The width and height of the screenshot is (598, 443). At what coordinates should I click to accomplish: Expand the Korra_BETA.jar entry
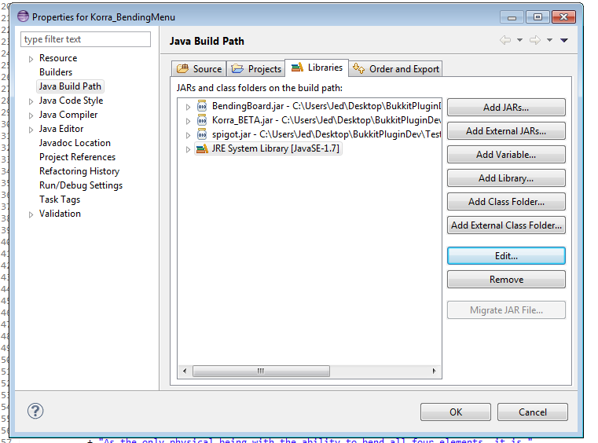[x=188, y=121]
